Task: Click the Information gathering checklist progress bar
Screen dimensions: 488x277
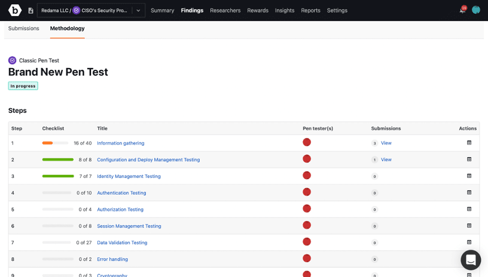Action: coord(56,143)
